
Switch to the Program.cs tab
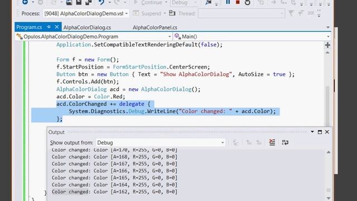click(29, 27)
